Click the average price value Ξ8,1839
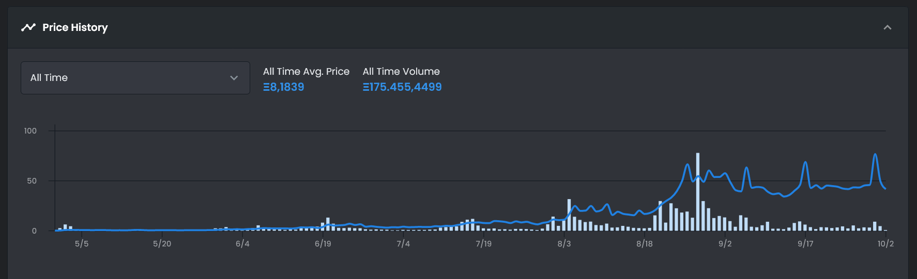 pyautogui.click(x=284, y=87)
